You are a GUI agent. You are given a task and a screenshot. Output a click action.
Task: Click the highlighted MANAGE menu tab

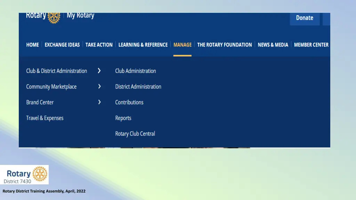pyautogui.click(x=183, y=45)
